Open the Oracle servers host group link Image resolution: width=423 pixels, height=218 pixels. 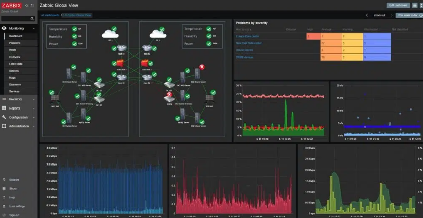pyautogui.click(x=244, y=50)
